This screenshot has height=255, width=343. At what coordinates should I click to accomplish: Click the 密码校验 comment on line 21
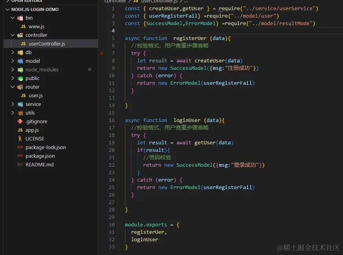[x=157, y=157]
